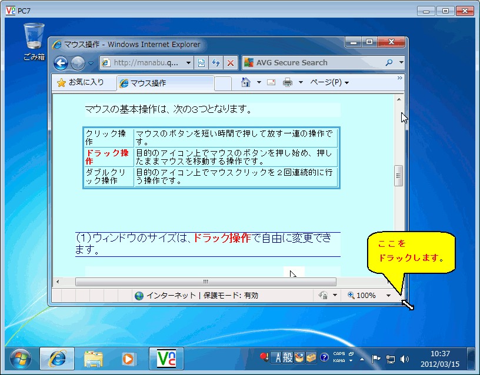Toggle the CAPS indicator in the system tray
480x375 pixels.
[x=339, y=353]
